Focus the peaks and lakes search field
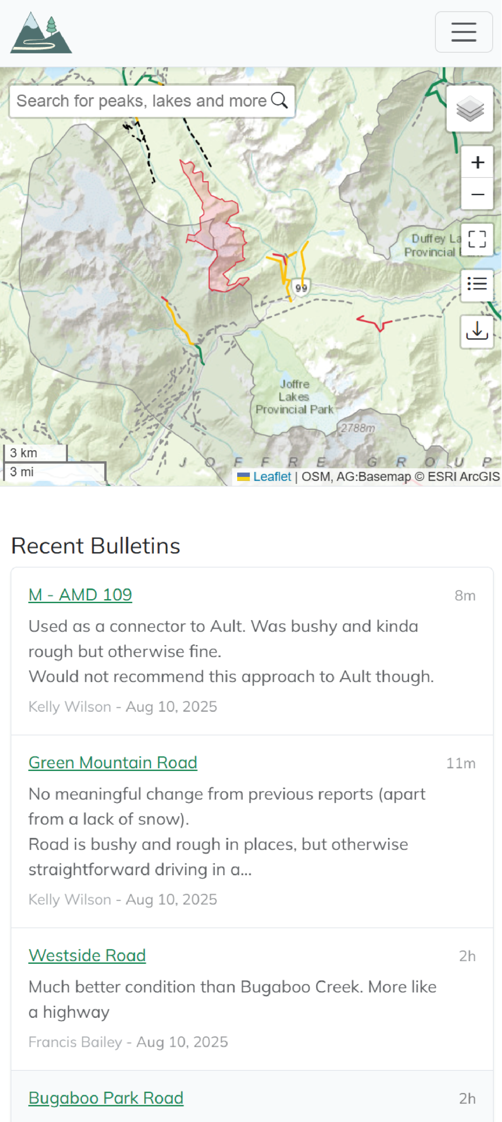The height and width of the screenshot is (1122, 502). click(x=140, y=101)
